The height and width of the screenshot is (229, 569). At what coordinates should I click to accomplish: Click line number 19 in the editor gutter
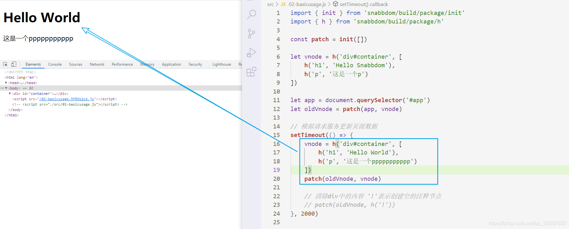click(277, 170)
